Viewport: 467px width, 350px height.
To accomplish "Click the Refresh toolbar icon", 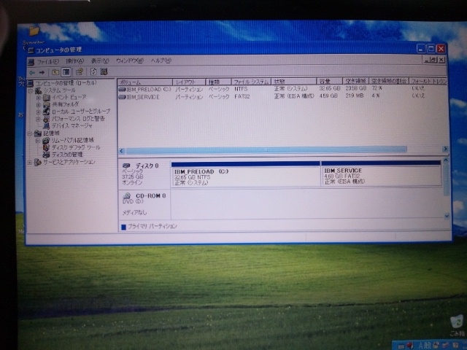I will pyautogui.click(x=93, y=71).
